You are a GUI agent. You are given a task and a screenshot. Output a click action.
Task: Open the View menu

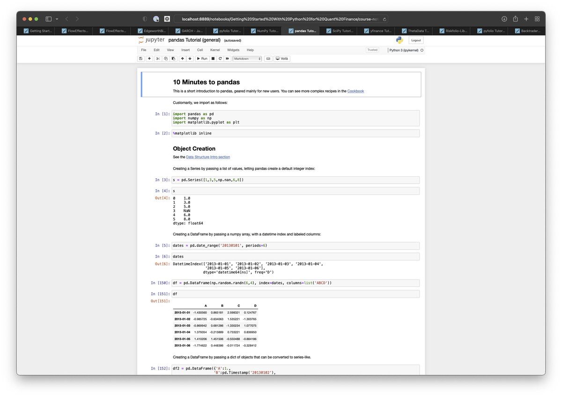[x=170, y=50]
